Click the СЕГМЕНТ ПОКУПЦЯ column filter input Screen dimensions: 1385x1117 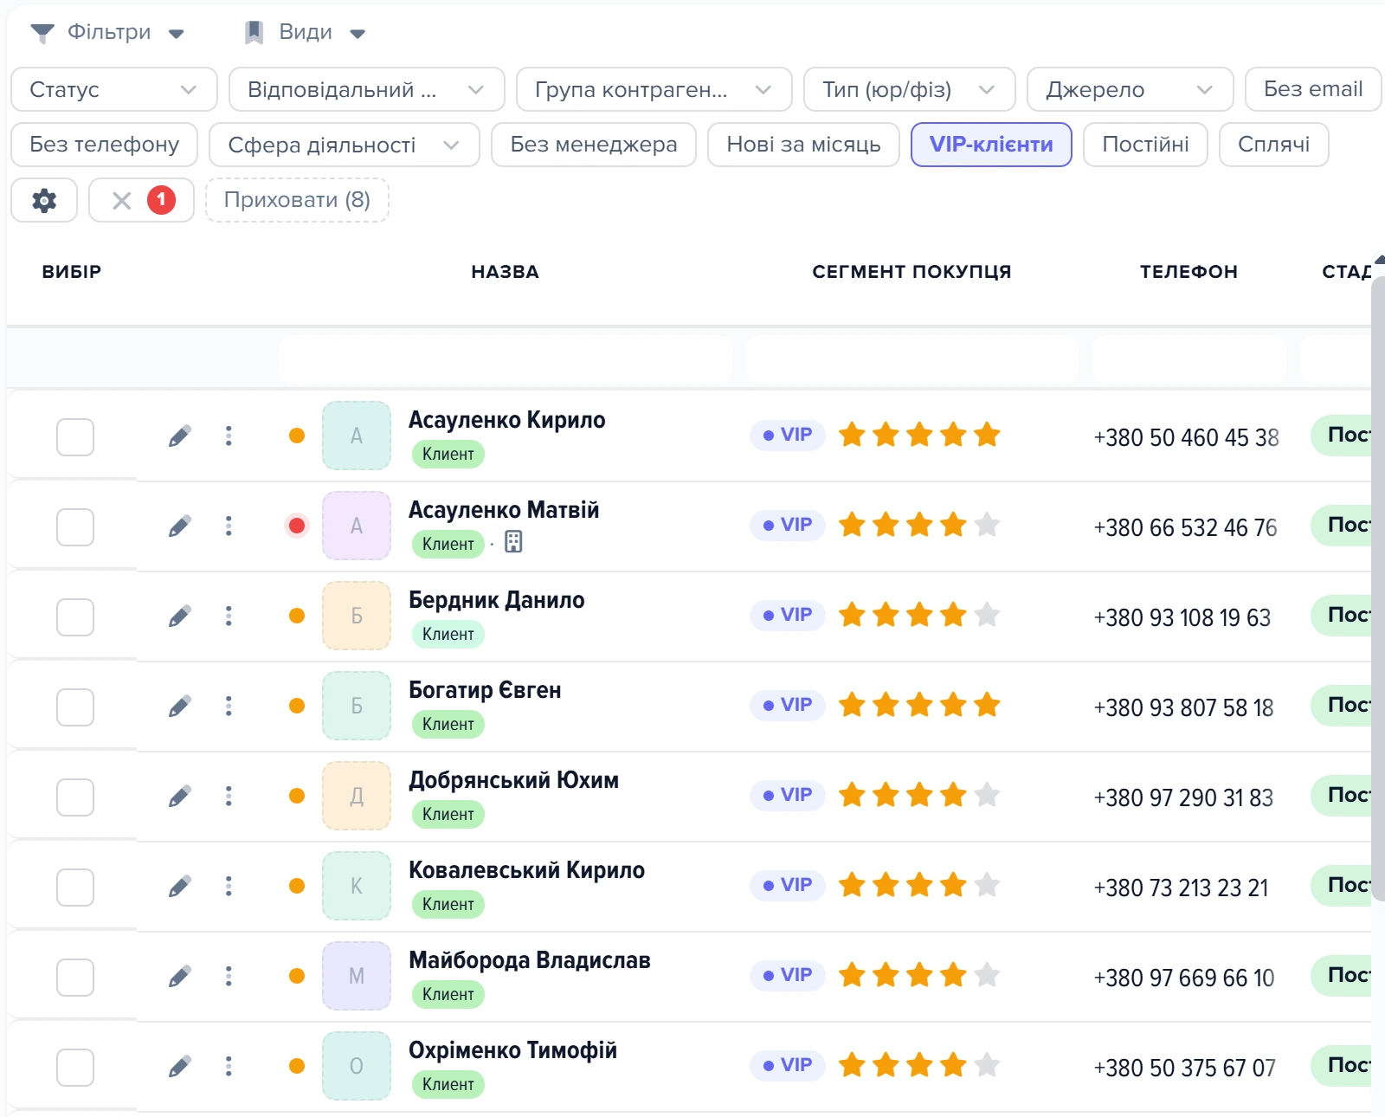(x=912, y=359)
